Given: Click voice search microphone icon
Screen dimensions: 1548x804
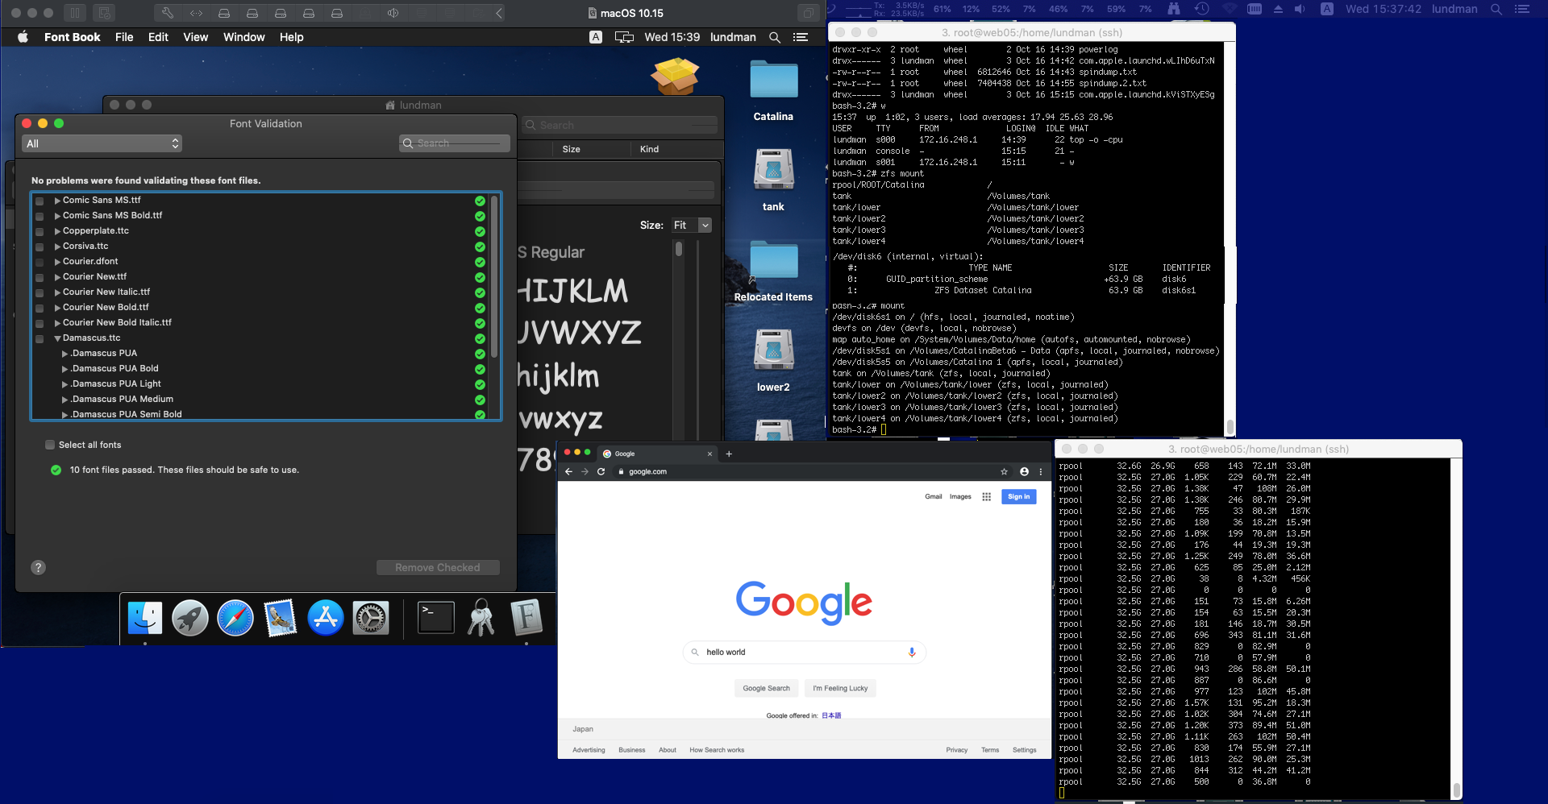Looking at the screenshot, I should (x=912, y=652).
